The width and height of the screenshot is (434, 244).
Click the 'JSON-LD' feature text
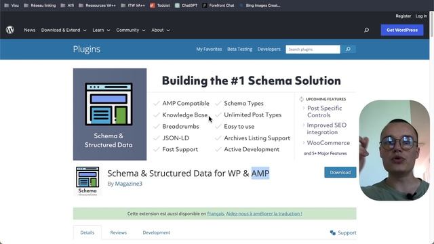click(x=176, y=138)
